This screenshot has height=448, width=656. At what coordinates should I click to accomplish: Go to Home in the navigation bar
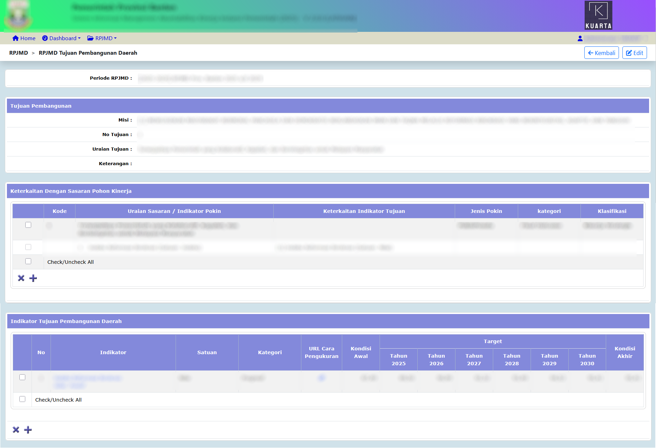pos(24,38)
